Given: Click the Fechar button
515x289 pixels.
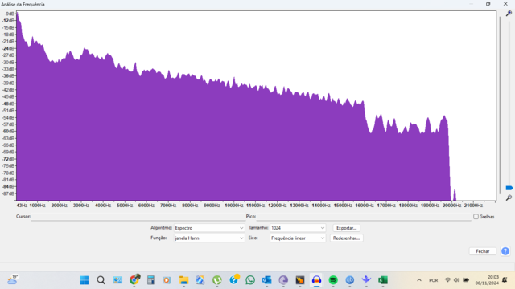Looking at the screenshot, I should [483, 251].
